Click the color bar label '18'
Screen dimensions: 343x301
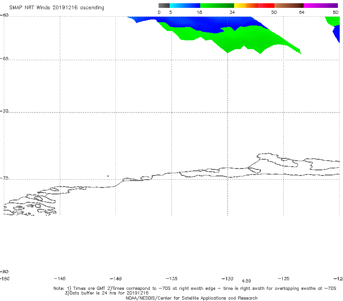199,13
